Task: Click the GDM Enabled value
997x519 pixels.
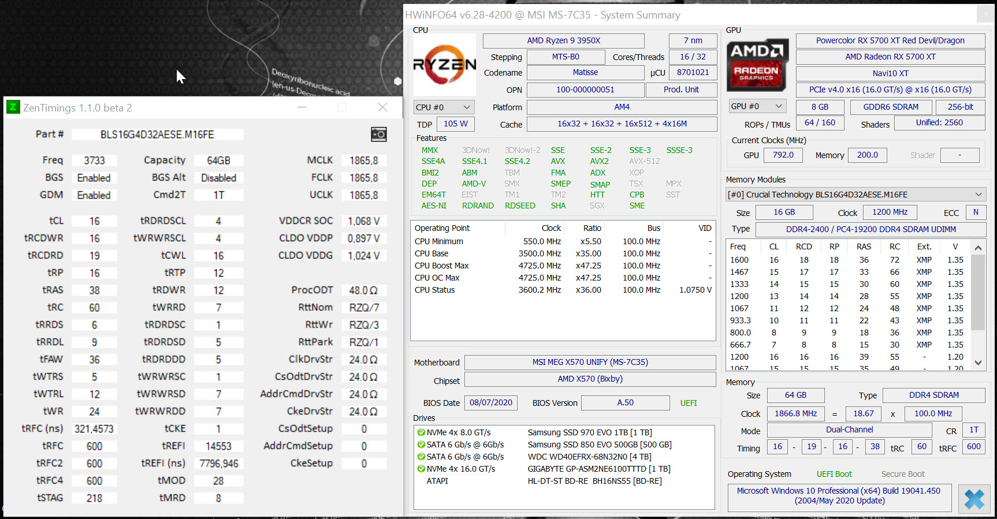Action: tap(94, 195)
